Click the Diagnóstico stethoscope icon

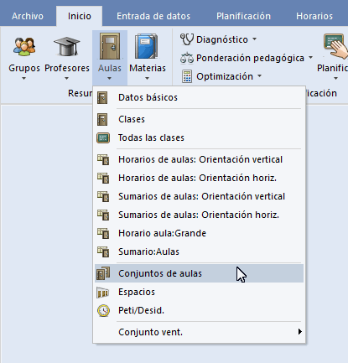click(x=187, y=39)
